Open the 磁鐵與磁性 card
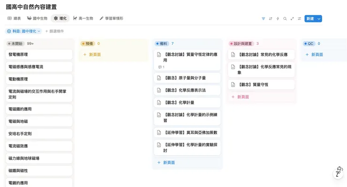 (x=39, y=171)
